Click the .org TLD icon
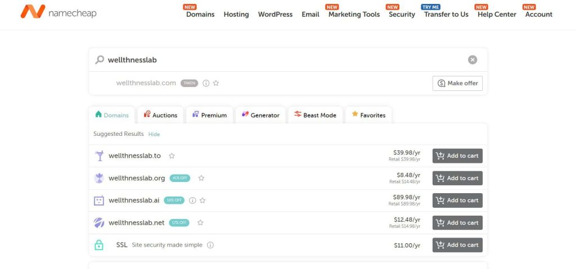Image resolution: width=576 pixels, height=269 pixels. pyautogui.click(x=99, y=178)
